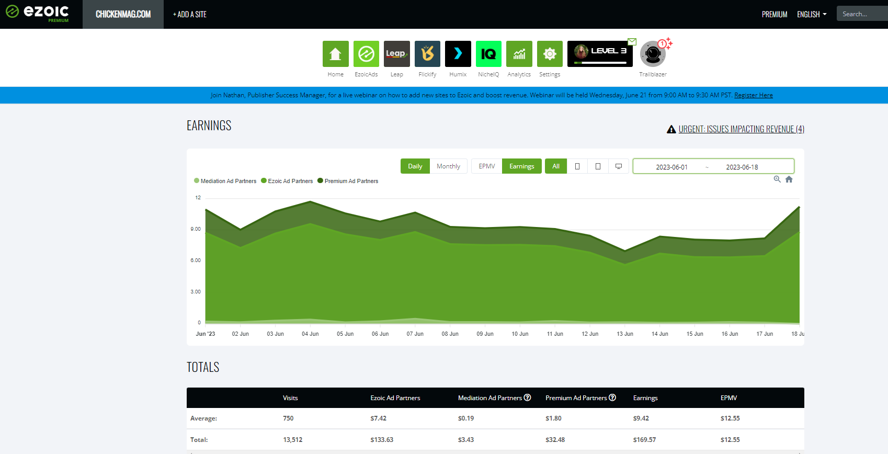888x454 pixels.
Task: Click the Ezoic Premium logo
Action: (x=38, y=13)
